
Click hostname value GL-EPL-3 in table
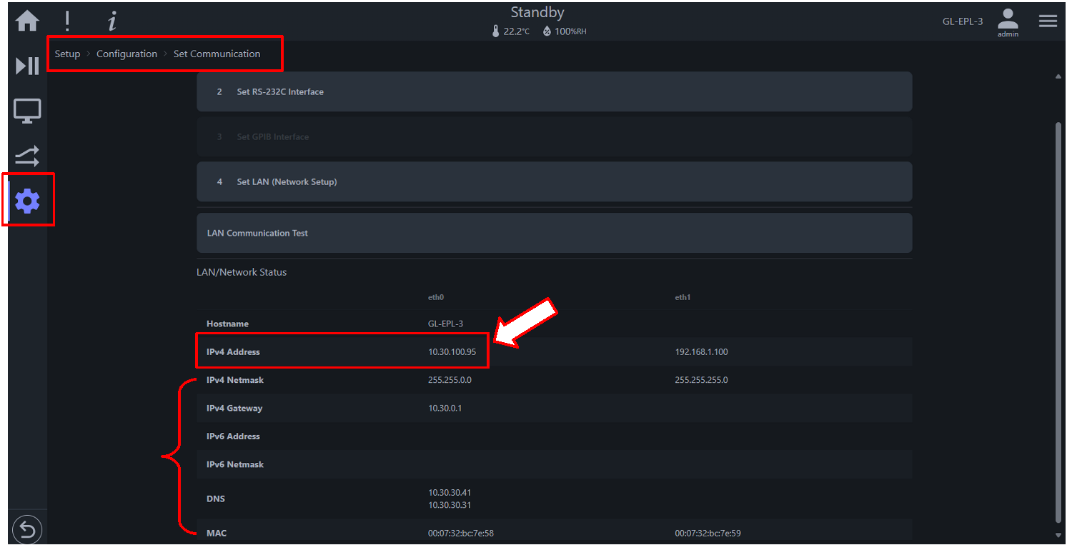pyautogui.click(x=445, y=324)
